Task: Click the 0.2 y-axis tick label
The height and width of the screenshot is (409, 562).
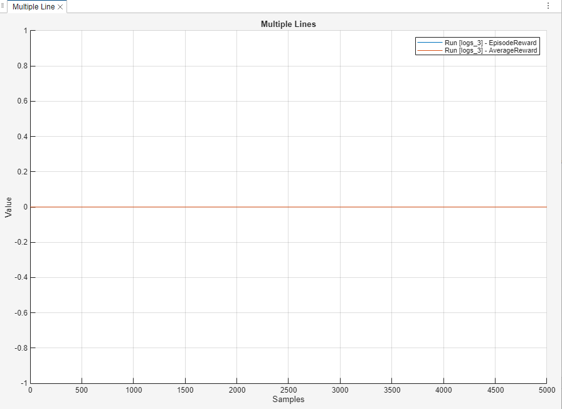Action: [x=20, y=172]
